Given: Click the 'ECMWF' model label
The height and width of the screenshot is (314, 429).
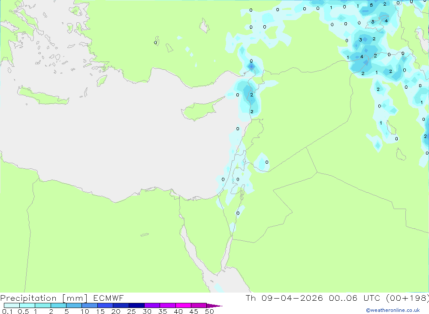Looking at the screenshot, I should [x=109, y=298].
